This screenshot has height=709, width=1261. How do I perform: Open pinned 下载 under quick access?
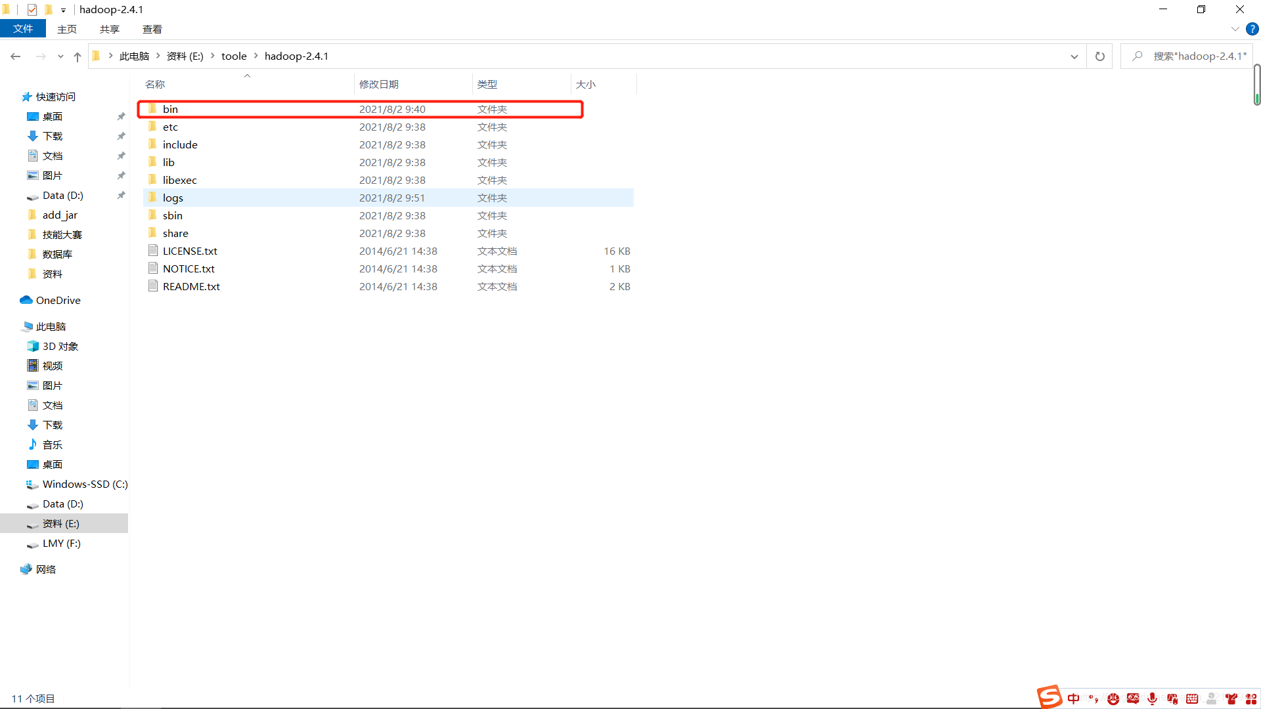click(53, 136)
